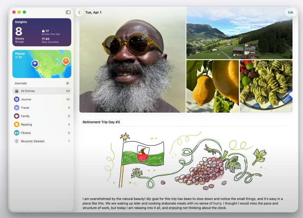This screenshot has width=303, height=218.
Task: Open the lemons on tree photo
Action: click(x=212, y=86)
